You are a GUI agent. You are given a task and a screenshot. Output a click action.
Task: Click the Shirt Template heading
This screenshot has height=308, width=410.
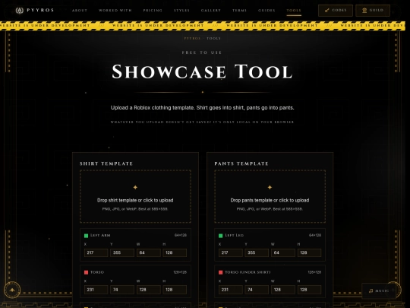point(106,164)
